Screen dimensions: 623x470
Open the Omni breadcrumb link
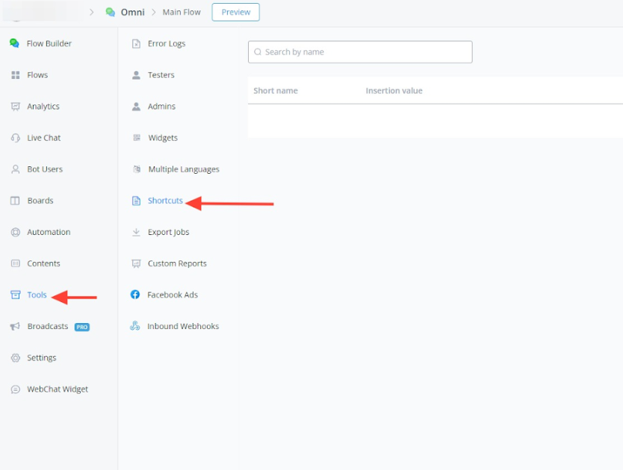click(132, 12)
